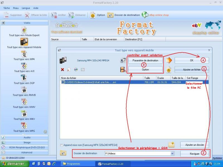Click the orange arrow icon beside OK
The height and width of the screenshot is (167, 223).
169,60
